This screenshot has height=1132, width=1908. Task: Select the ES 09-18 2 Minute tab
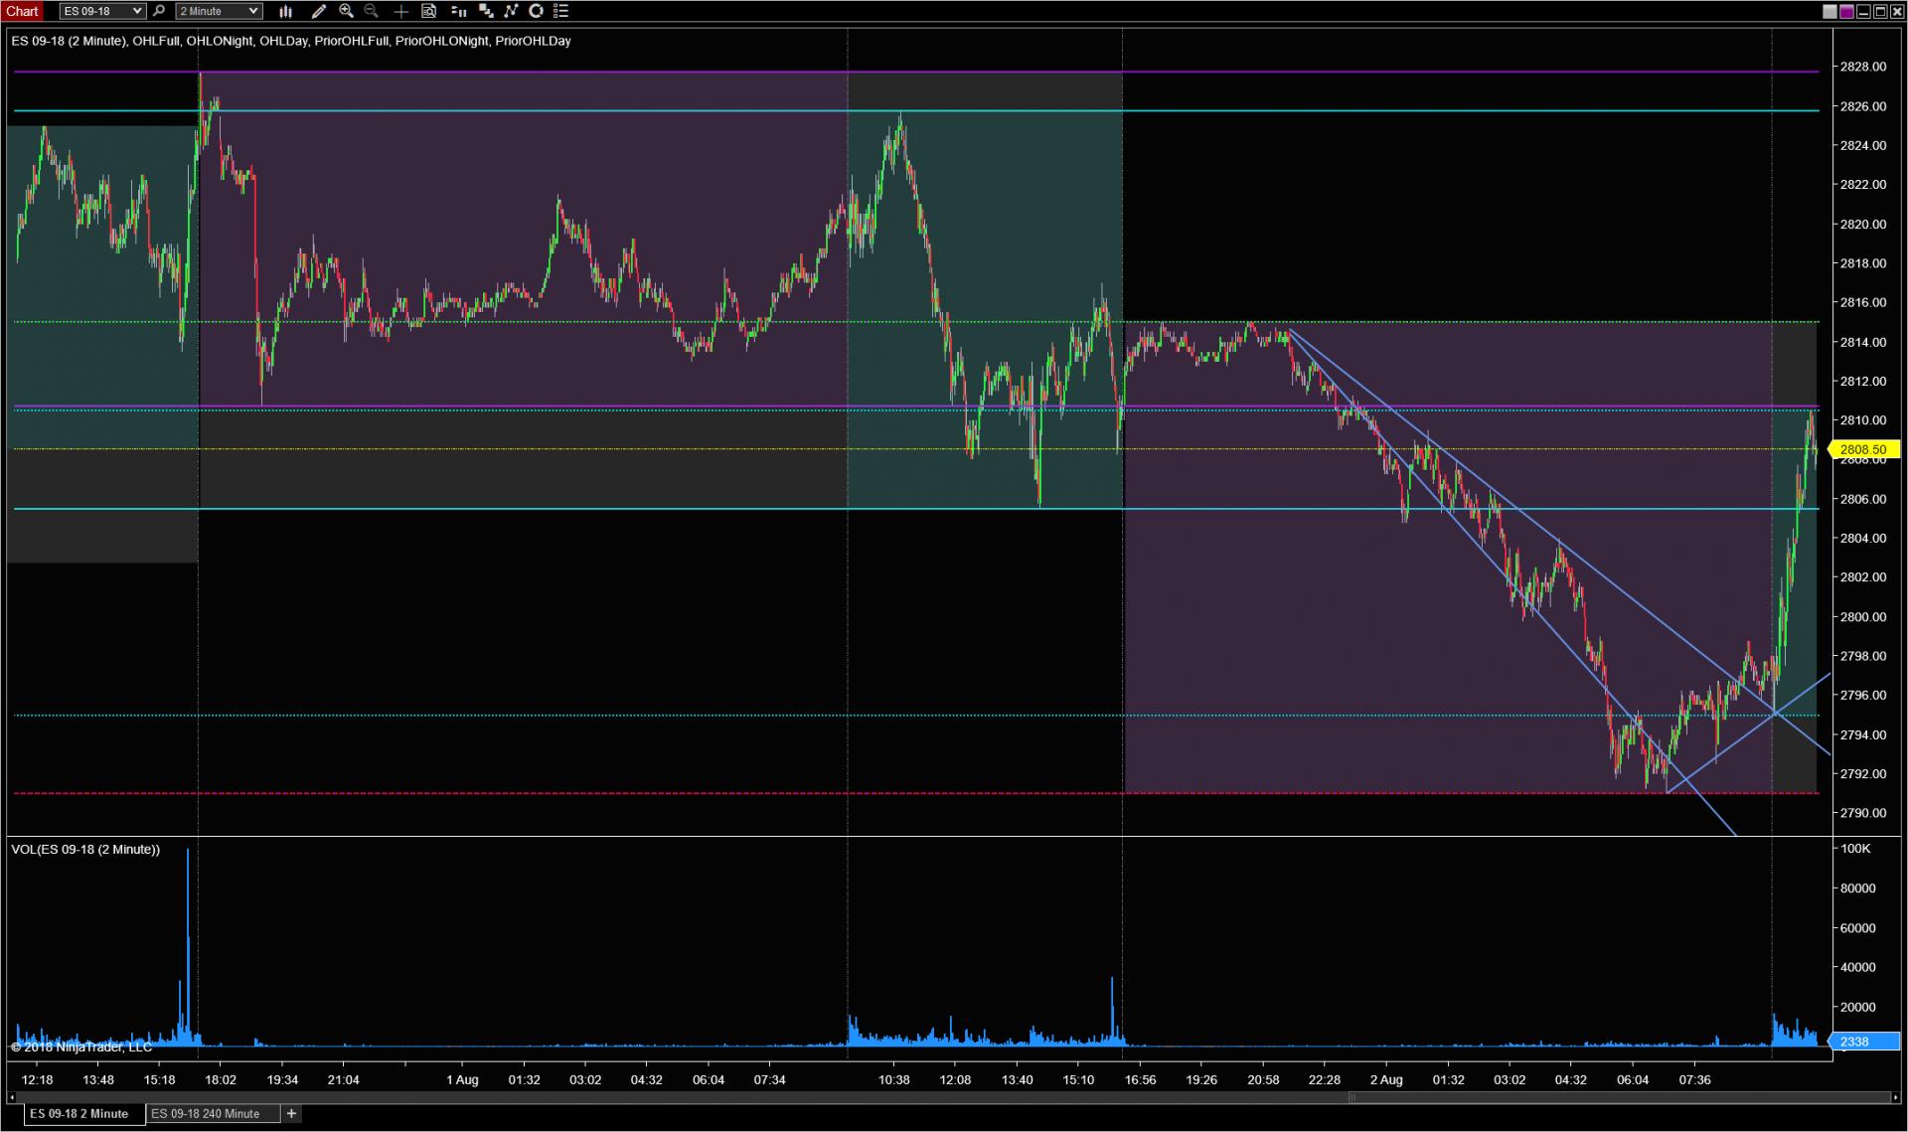[x=79, y=1114]
